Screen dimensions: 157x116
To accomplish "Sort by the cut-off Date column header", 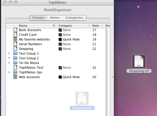I will [106, 26].
